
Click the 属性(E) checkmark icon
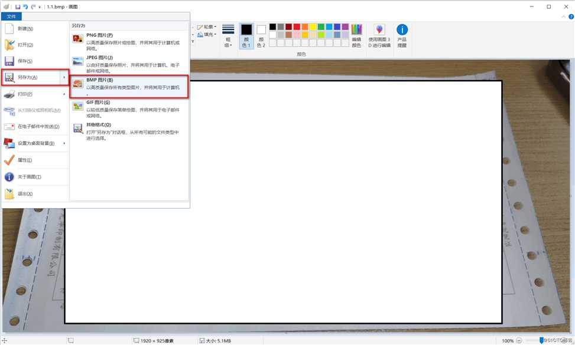pyautogui.click(x=9, y=160)
